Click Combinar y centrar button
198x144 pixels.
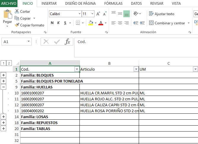click(x=167, y=23)
